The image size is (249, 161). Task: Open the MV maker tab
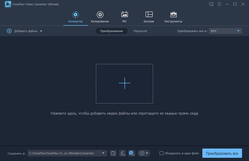124,17
